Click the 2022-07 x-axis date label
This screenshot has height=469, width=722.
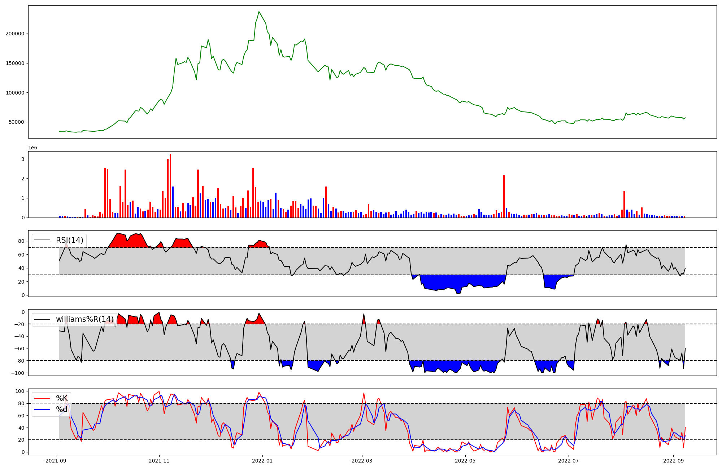pyautogui.click(x=569, y=461)
